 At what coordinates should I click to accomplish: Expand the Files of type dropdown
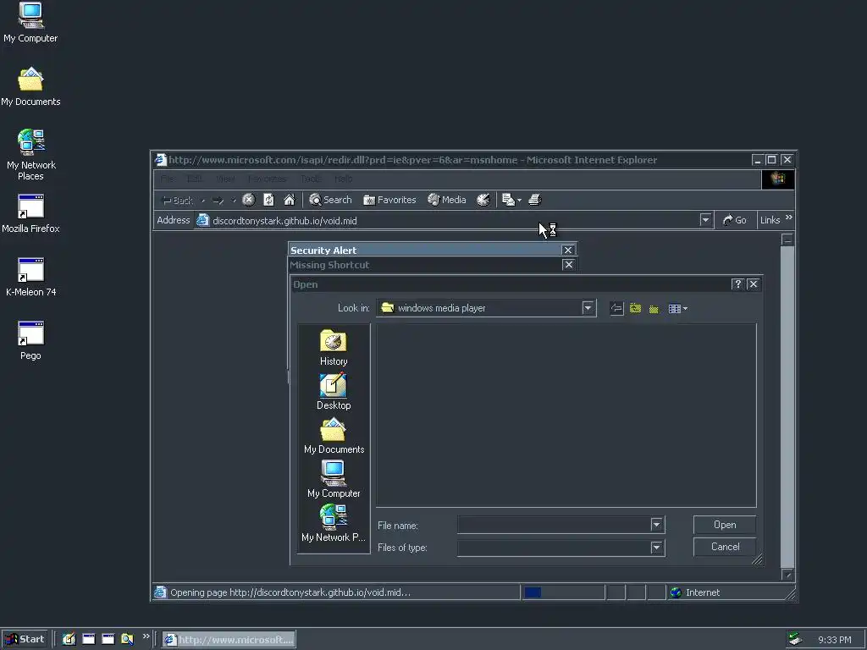click(x=656, y=548)
